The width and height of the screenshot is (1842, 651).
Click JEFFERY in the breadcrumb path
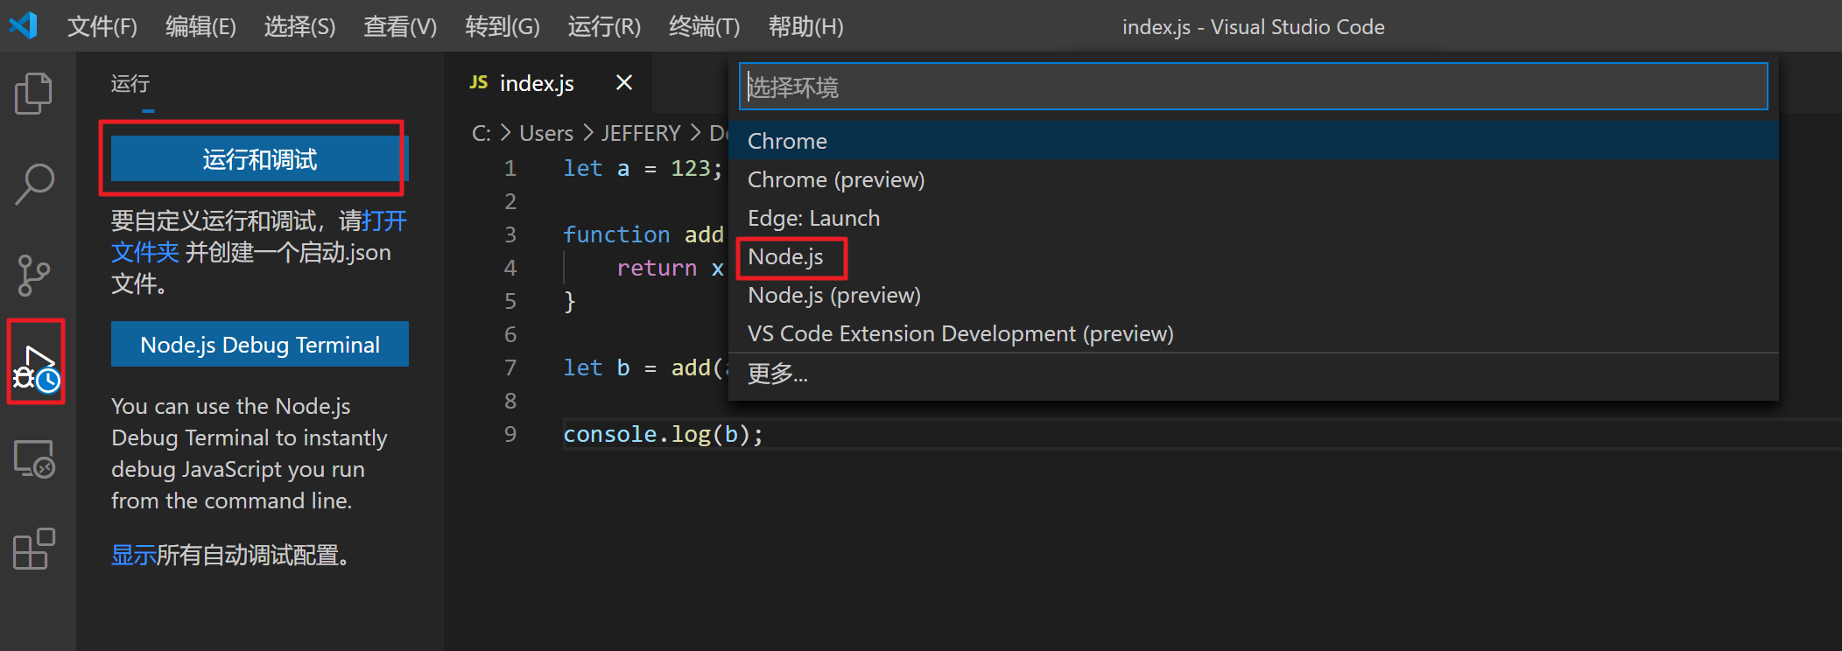pos(641,133)
